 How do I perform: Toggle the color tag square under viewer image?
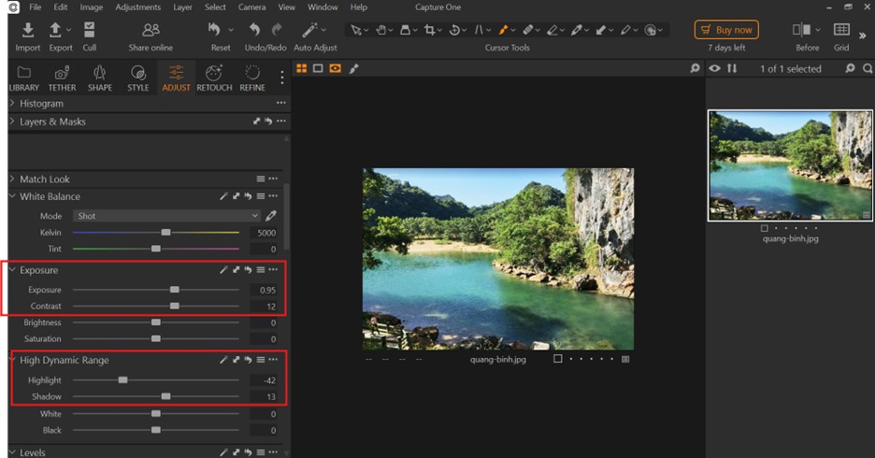pos(557,359)
